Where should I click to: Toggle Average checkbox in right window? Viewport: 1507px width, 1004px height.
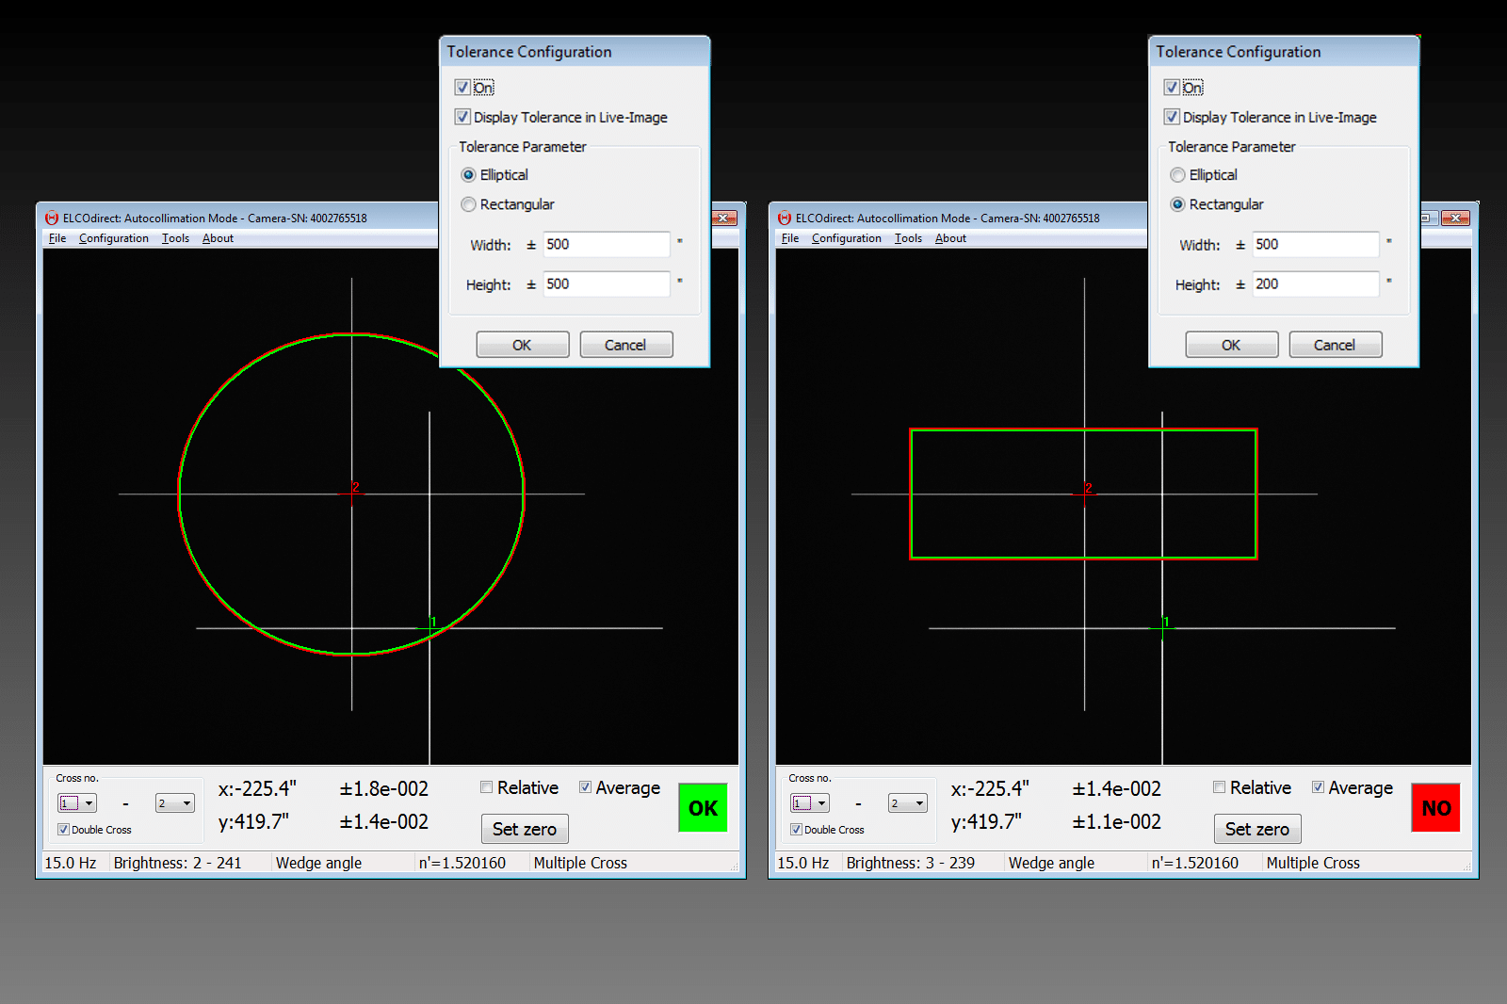[1318, 787]
